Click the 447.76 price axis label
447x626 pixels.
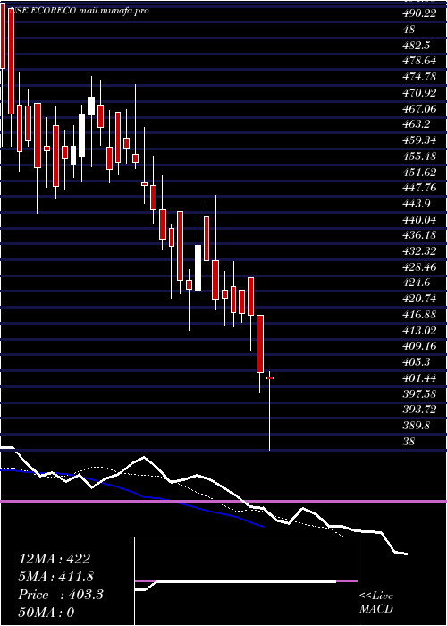click(419, 188)
